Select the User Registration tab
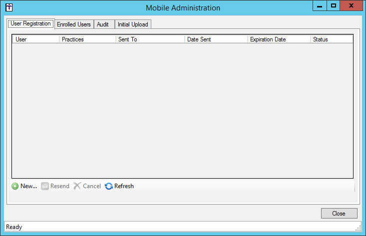Screen dimensions: 366x236 (x=30, y=23)
